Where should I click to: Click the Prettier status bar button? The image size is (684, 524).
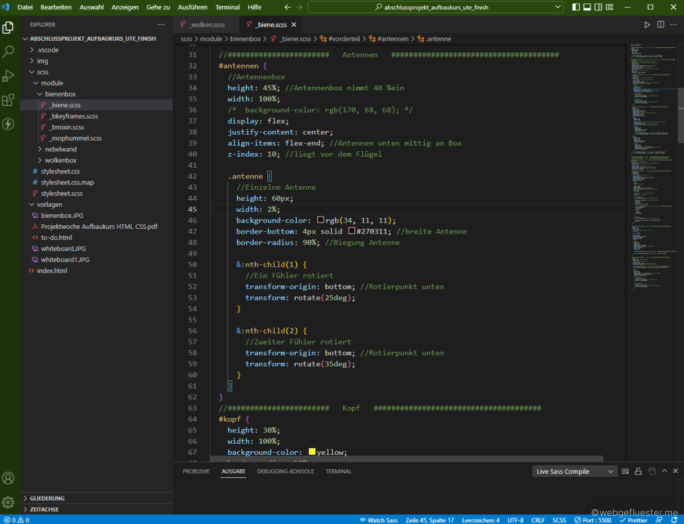tap(633, 520)
